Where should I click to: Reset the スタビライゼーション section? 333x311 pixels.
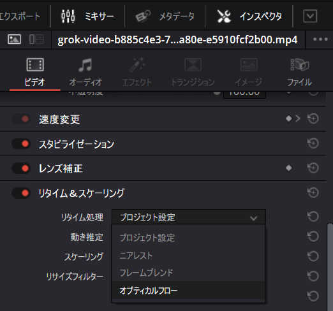(x=313, y=143)
